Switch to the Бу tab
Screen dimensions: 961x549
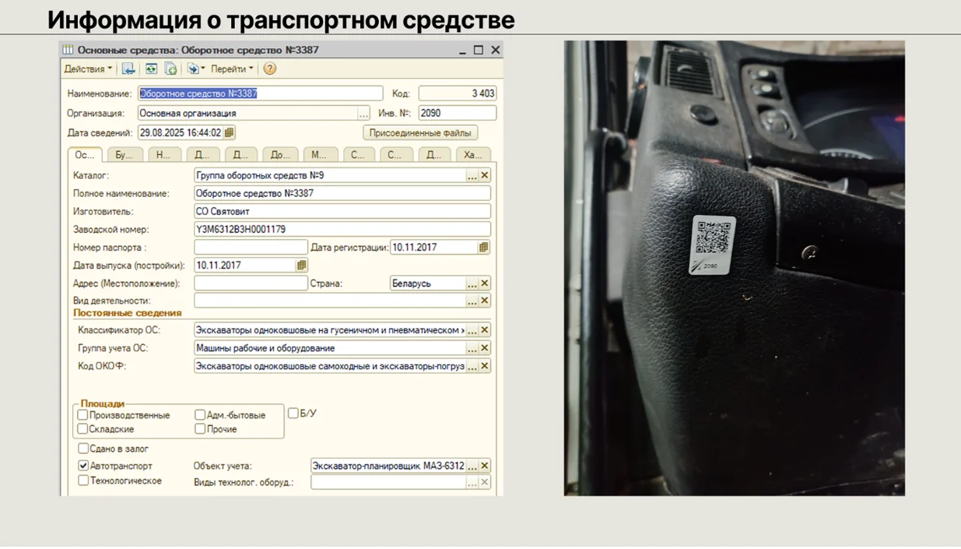(x=123, y=154)
